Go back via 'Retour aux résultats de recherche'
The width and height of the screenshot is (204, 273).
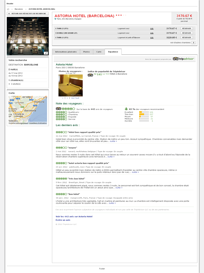coord(27,14)
